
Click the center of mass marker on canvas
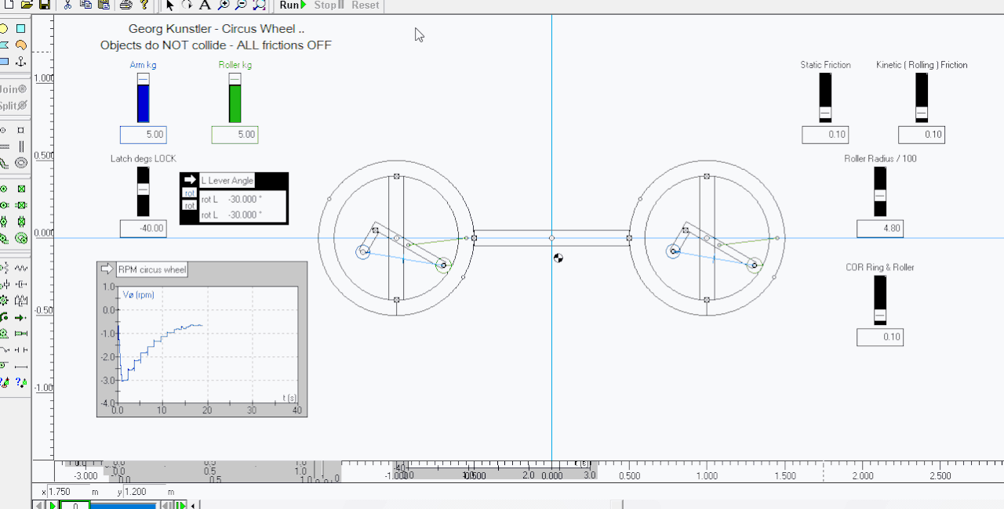(x=558, y=258)
